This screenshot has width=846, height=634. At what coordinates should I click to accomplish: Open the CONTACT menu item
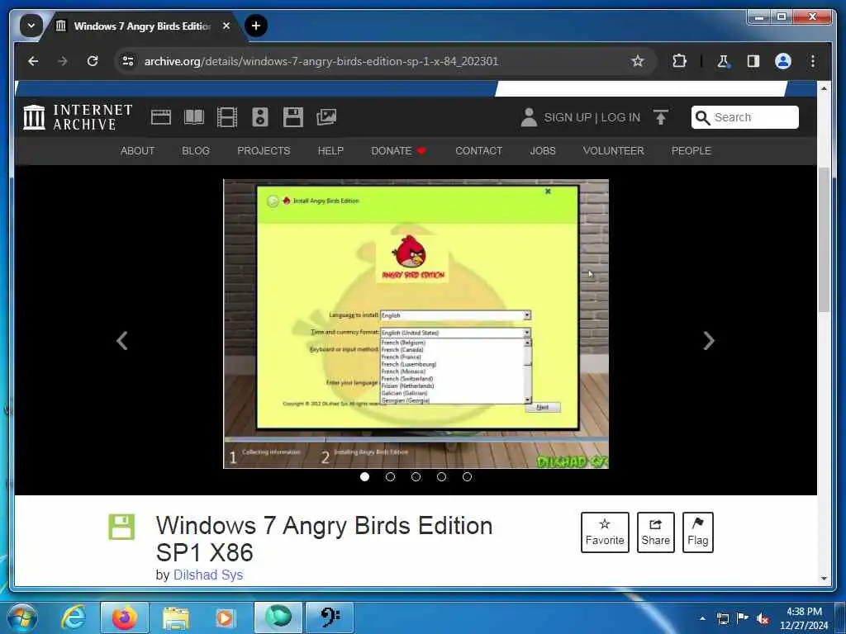(478, 151)
